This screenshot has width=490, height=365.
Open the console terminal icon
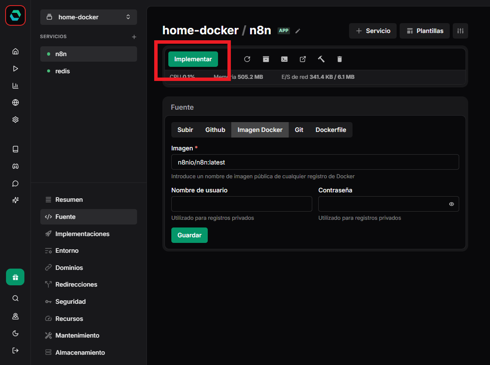284,59
